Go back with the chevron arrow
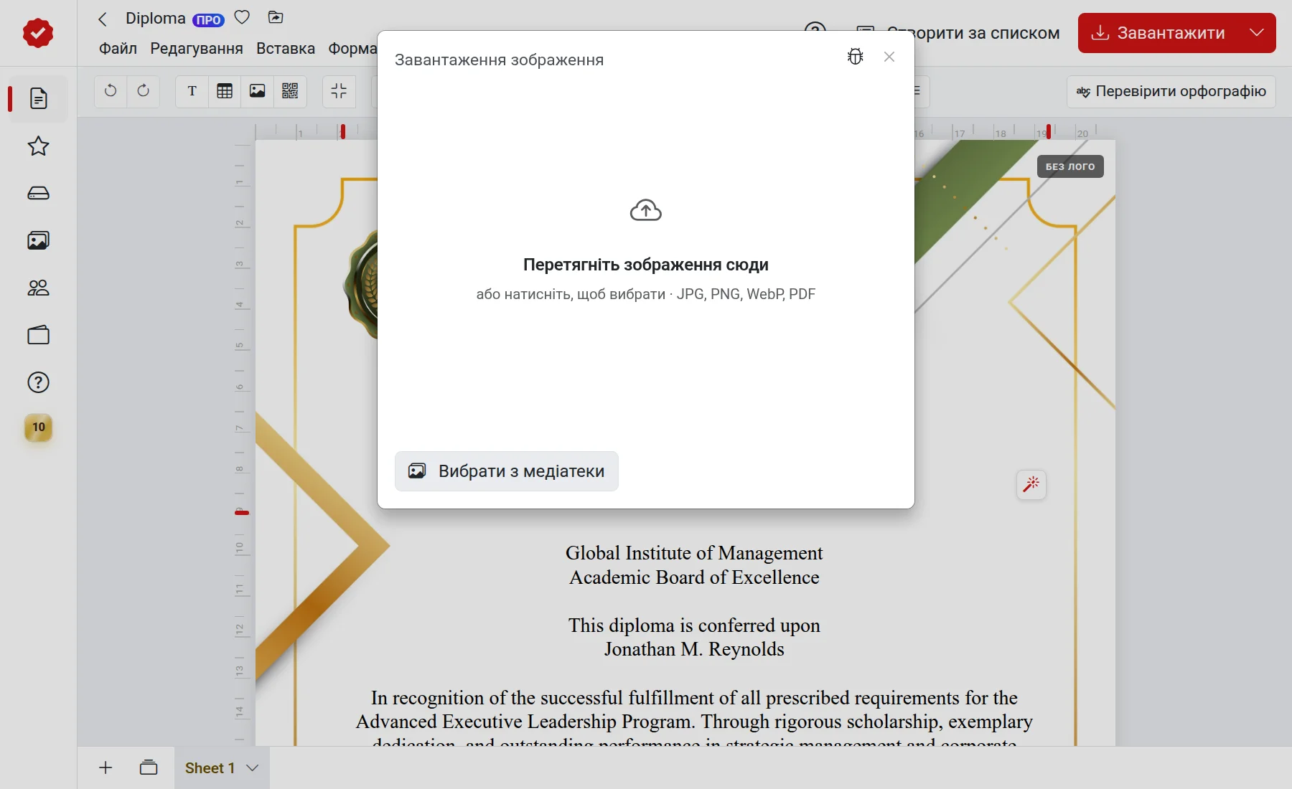The width and height of the screenshot is (1292, 789). pos(103,19)
